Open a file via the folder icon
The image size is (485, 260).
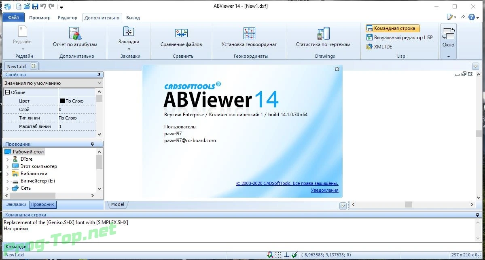pyautogui.click(x=27, y=6)
